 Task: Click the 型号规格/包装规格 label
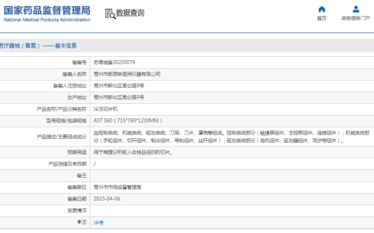[66, 121]
